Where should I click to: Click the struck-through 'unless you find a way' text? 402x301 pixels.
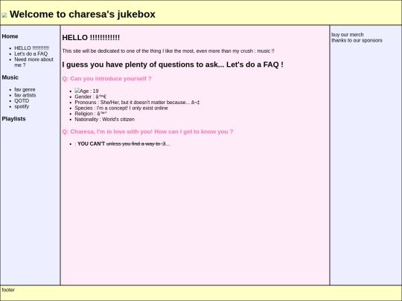pyautogui.click(x=135, y=144)
